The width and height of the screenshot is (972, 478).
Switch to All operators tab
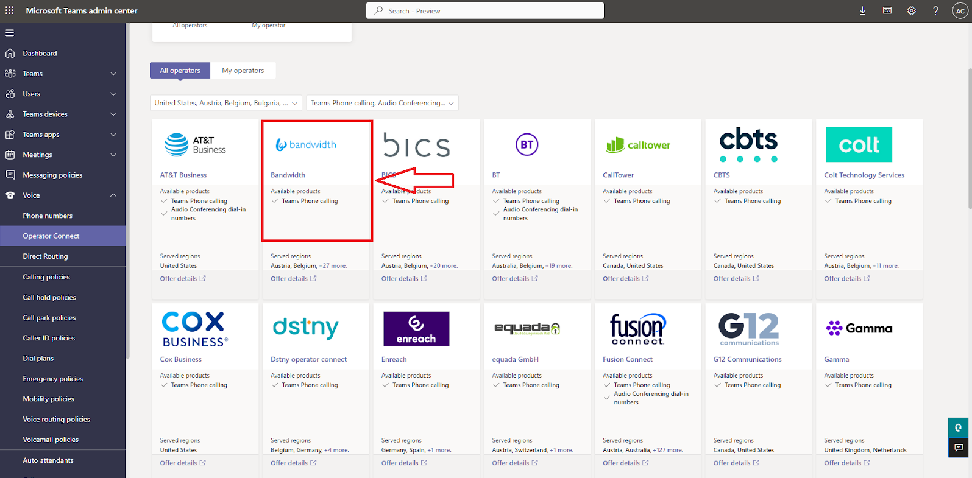point(180,71)
